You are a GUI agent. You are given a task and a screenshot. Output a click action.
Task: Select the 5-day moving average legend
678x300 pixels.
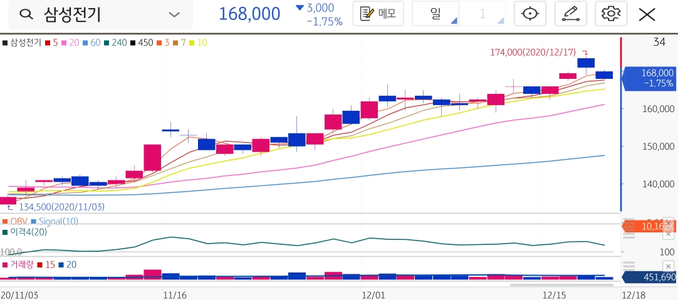51,43
